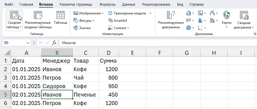Insert a Таблица from the ribbon

[61, 18]
